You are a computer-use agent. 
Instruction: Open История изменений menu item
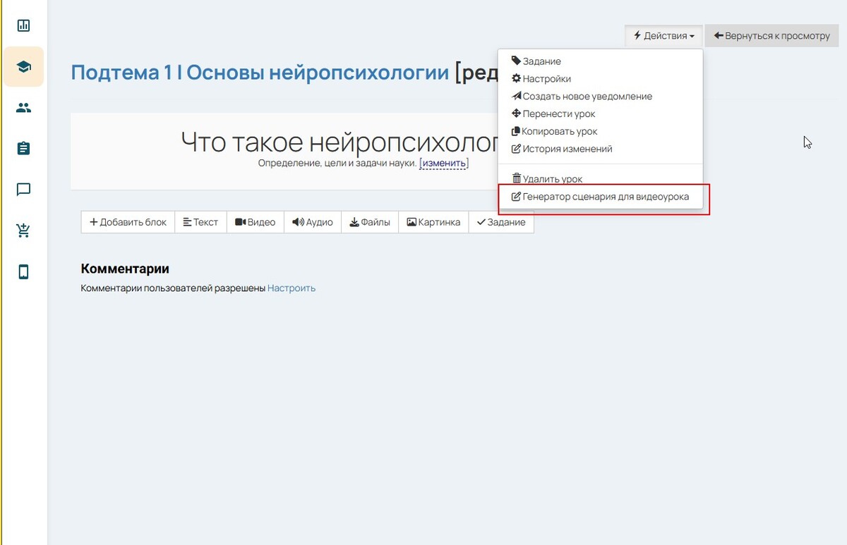tap(567, 149)
